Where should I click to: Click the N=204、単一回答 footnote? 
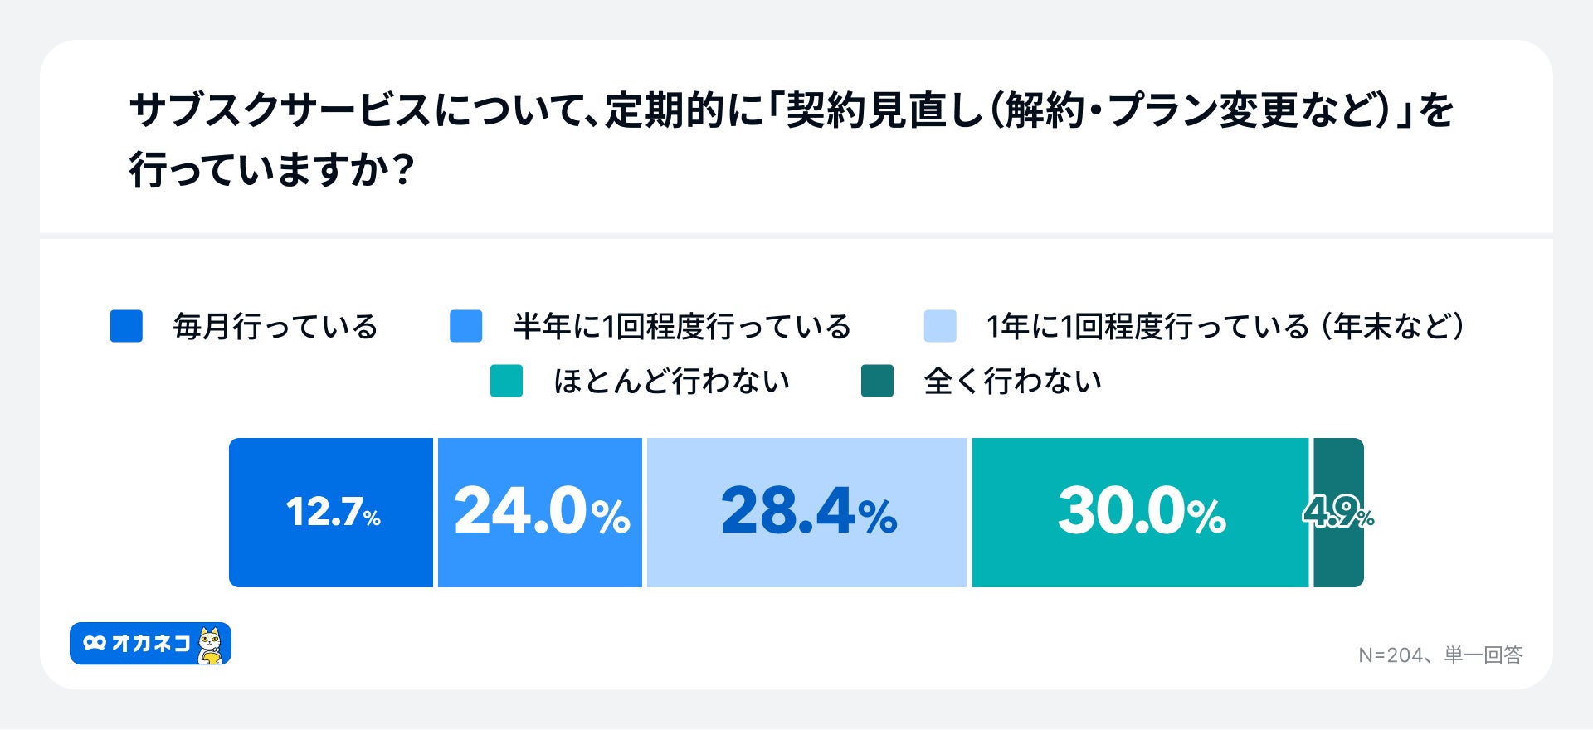pos(1440,655)
